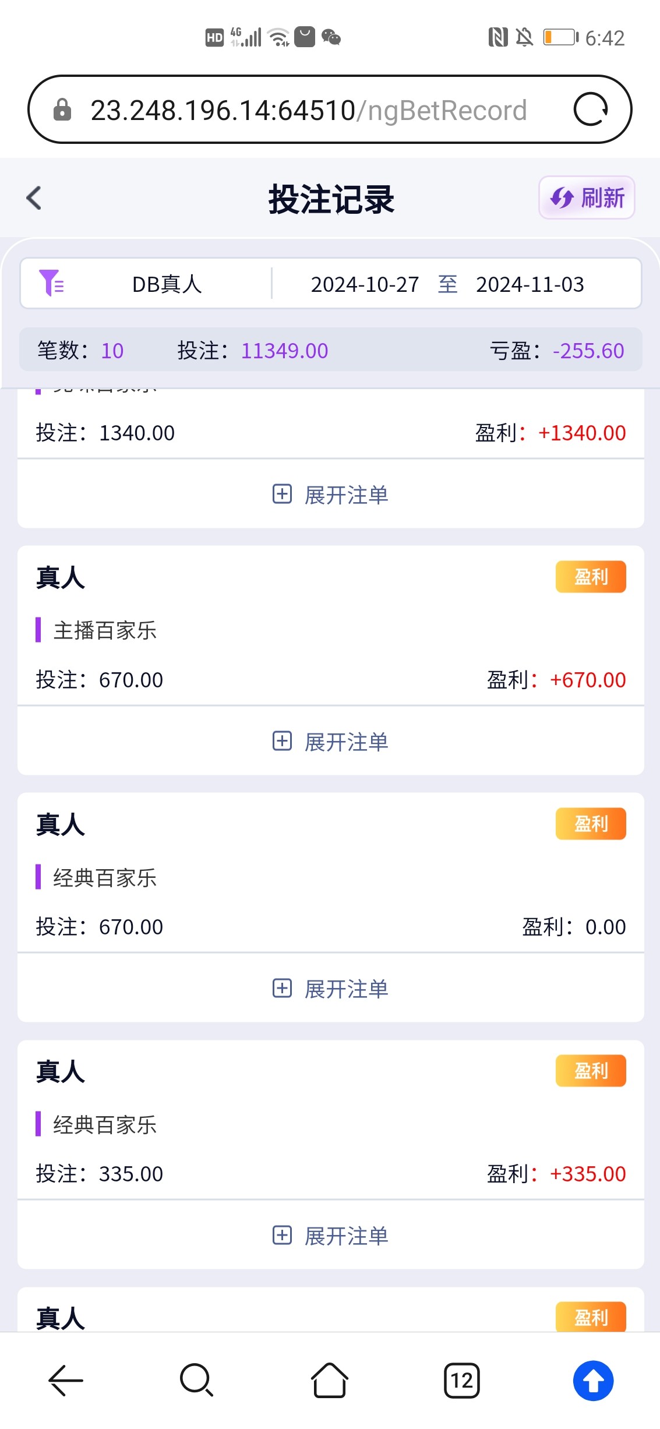The width and height of the screenshot is (660, 1429).
Task: Open browser search magnifier icon
Action: tap(197, 1380)
